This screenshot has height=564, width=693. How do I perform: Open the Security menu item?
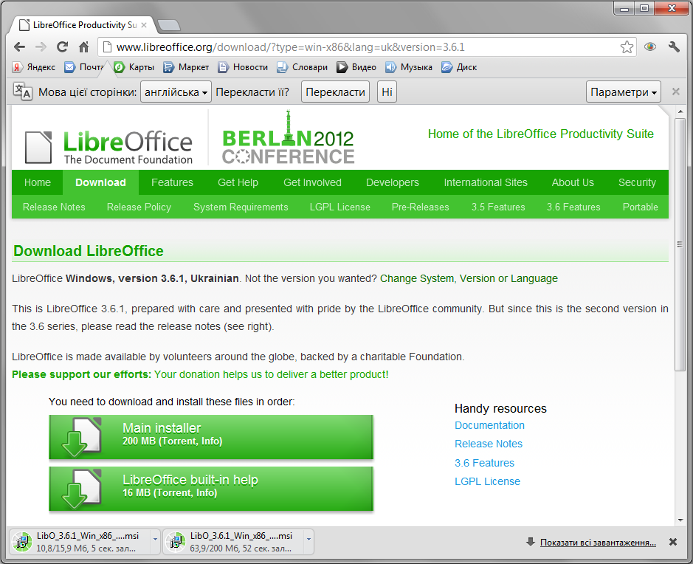pos(637,182)
